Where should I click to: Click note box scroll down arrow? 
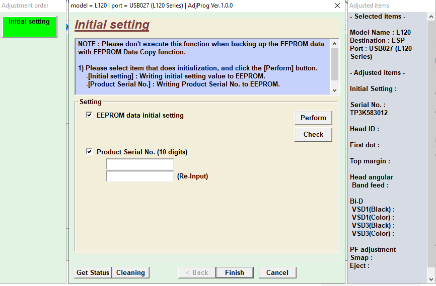pyautogui.click(x=334, y=90)
